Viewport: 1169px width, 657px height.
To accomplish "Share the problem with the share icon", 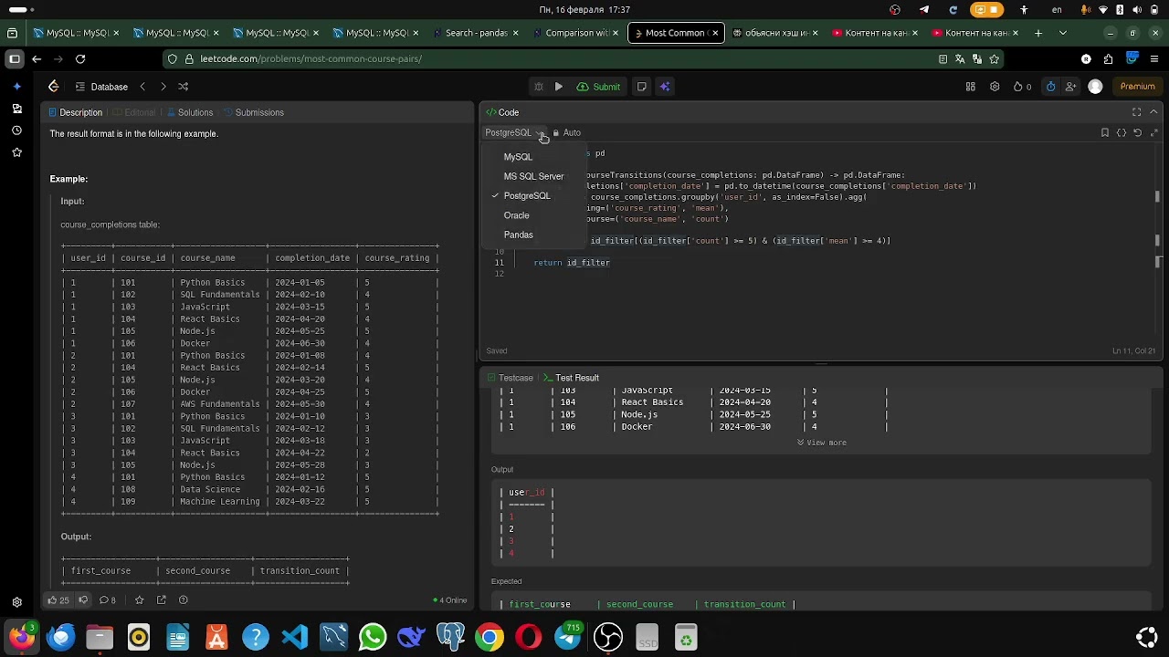I will tap(162, 600).
